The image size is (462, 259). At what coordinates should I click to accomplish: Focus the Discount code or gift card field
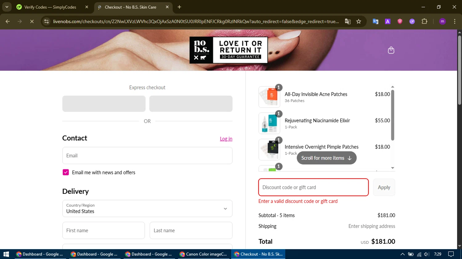[x=313, y=187]
